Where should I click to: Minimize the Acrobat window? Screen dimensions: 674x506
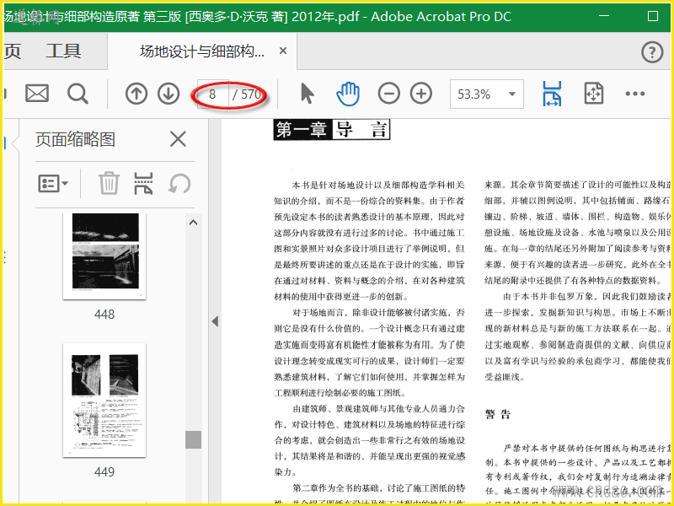click(604, 16)
